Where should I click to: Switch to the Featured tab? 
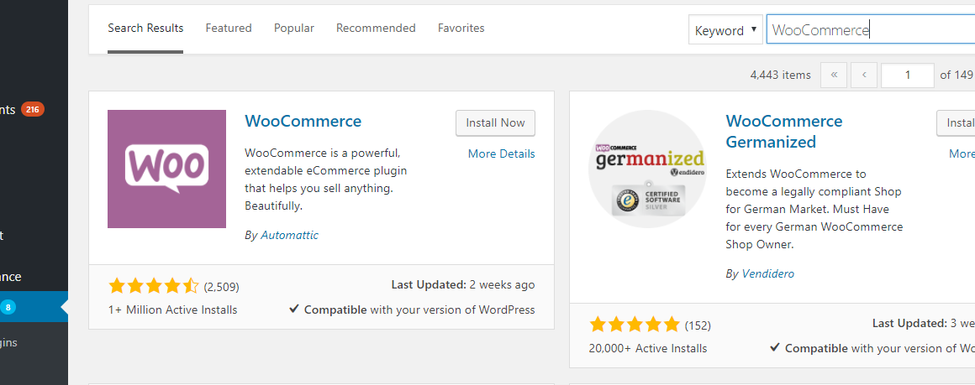[229, 28]
